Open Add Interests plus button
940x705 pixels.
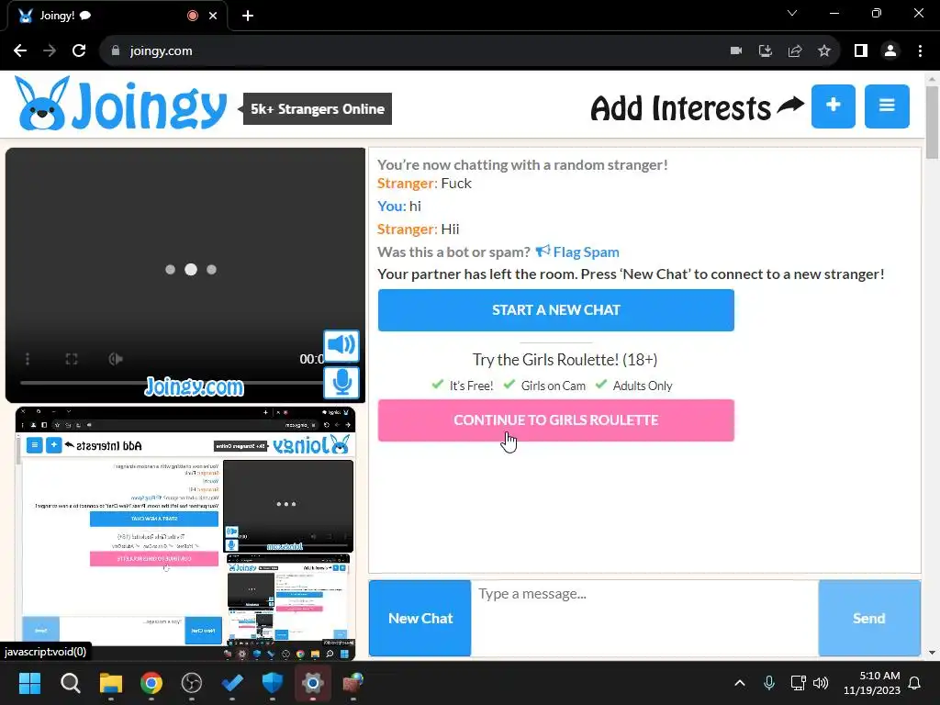[x=833, y=106]
